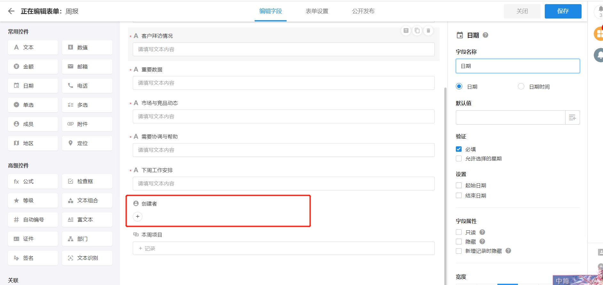Add a 文本 text control
This screenshot has width=603, height=285.
(33, 47)
